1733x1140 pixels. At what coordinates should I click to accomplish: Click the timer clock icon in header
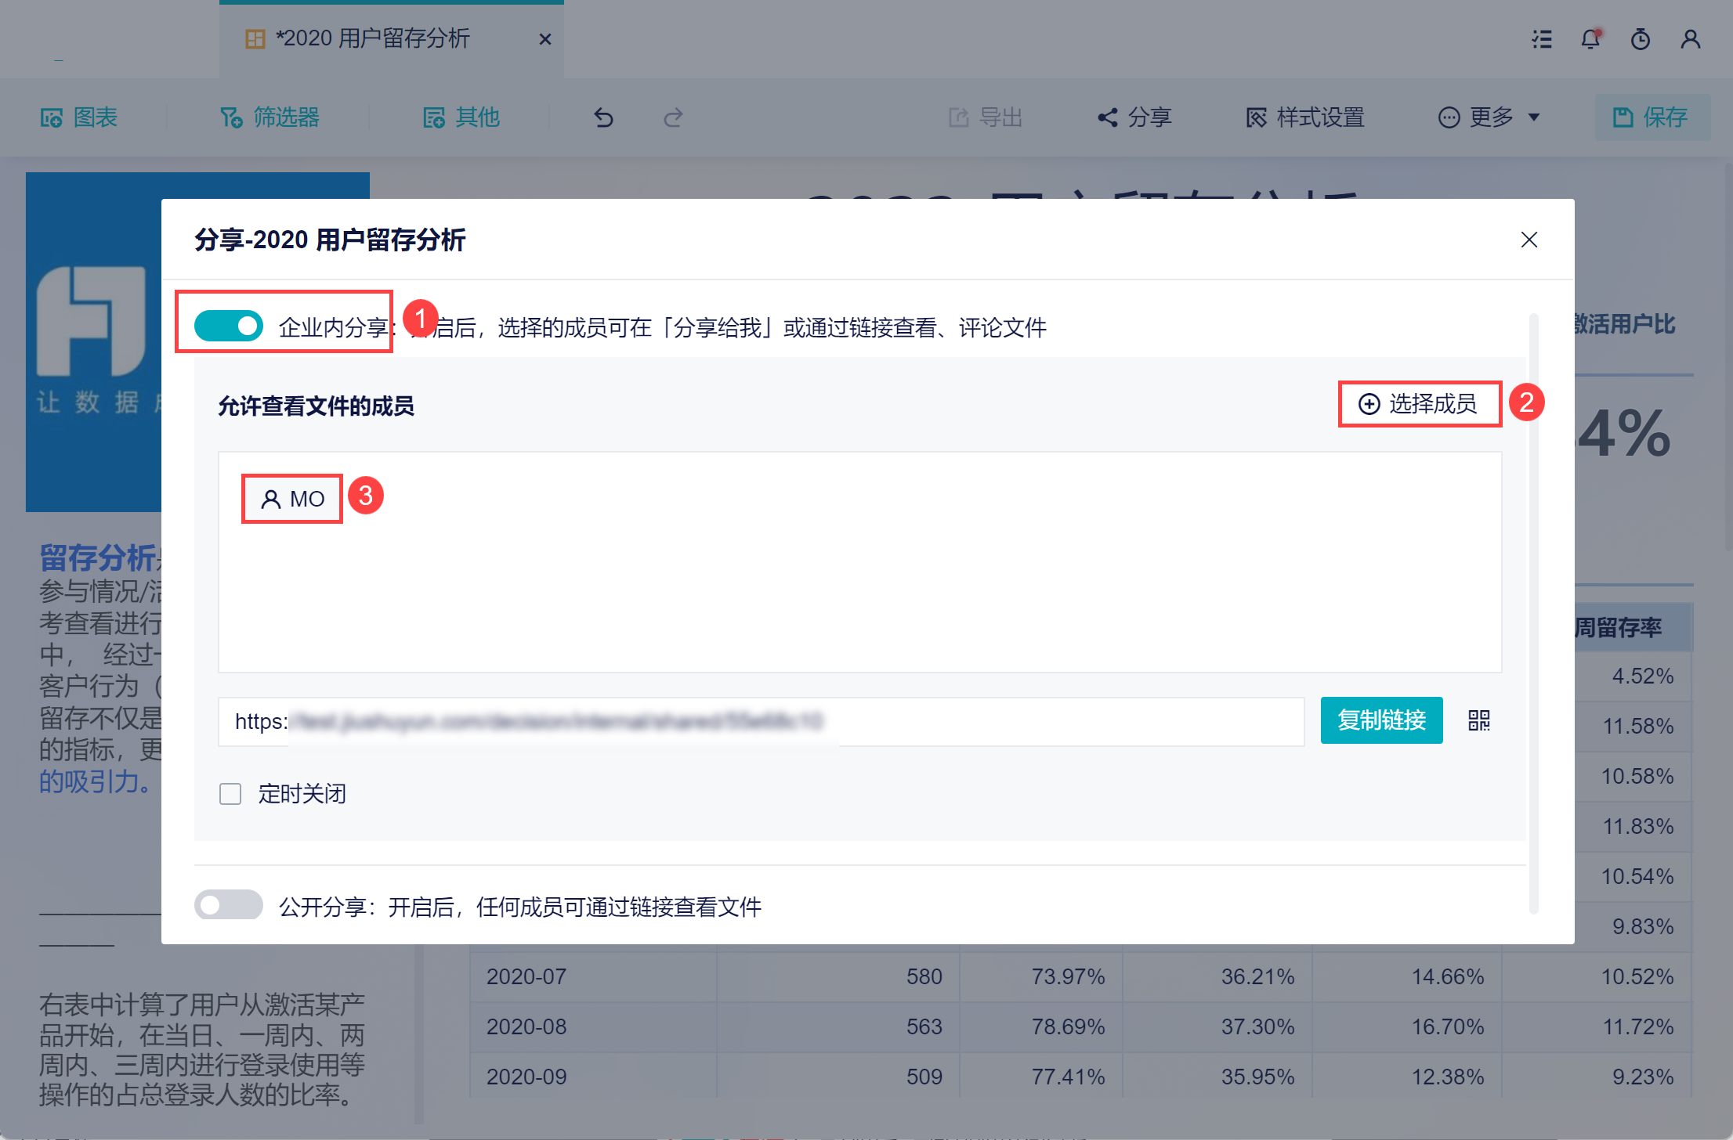point(1641,39)
